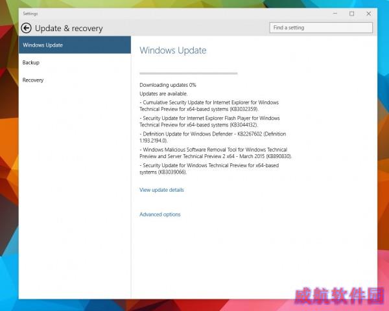Screen dimensions: 389x311
Task: Maximize the Settings window
Action: point(352,14)
